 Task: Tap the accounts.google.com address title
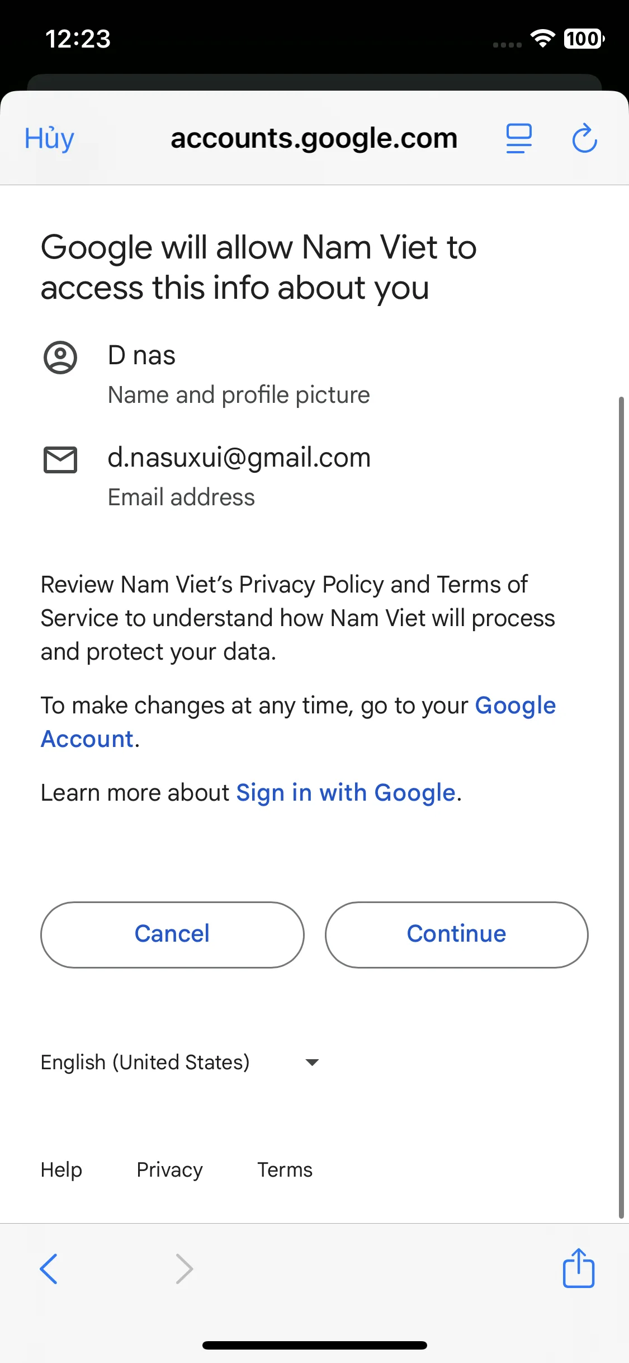314,138
